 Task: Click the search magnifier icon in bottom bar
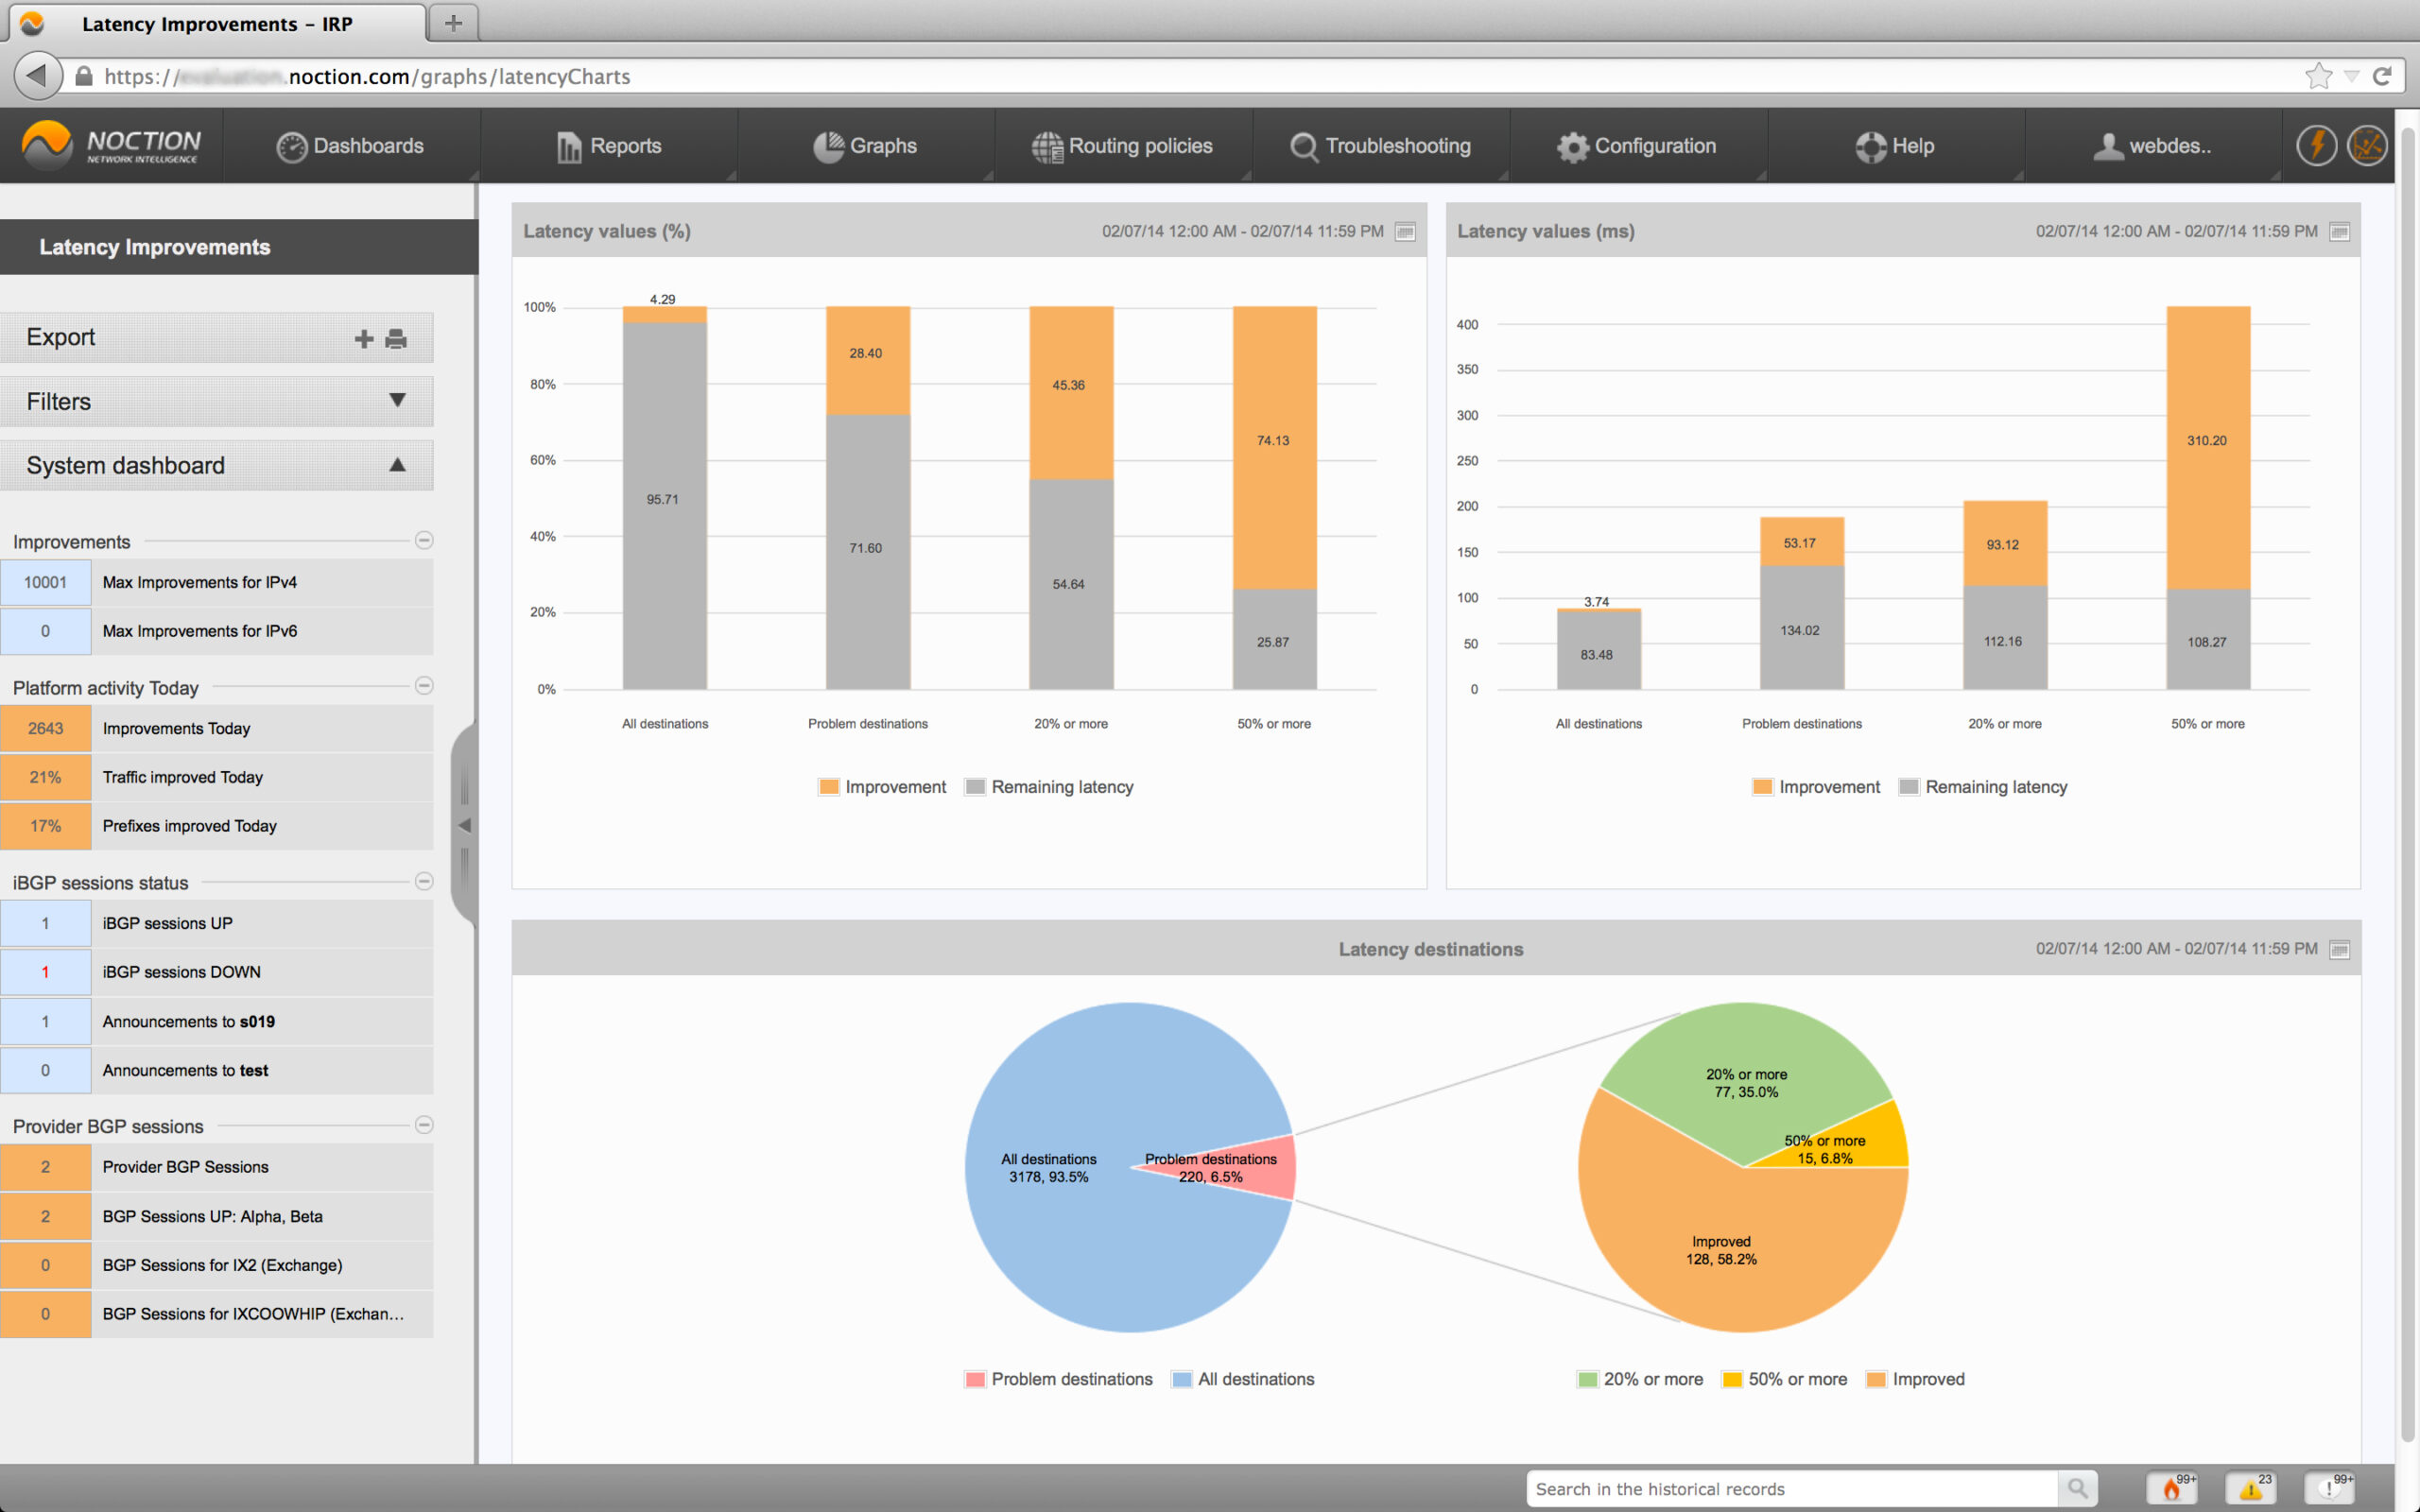pos(2077,1488)
